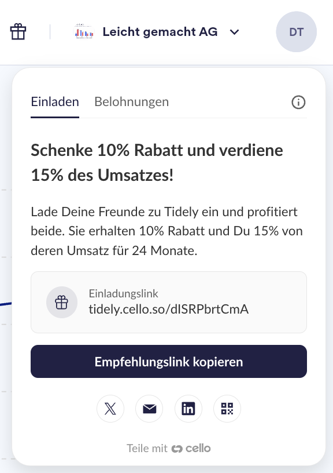Click the cello logo at panel bottom
The image size is (333, 473).
191,449
